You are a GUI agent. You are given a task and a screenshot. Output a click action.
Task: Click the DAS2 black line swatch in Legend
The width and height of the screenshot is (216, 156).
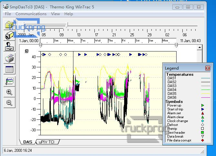click(x=206, y=82)
